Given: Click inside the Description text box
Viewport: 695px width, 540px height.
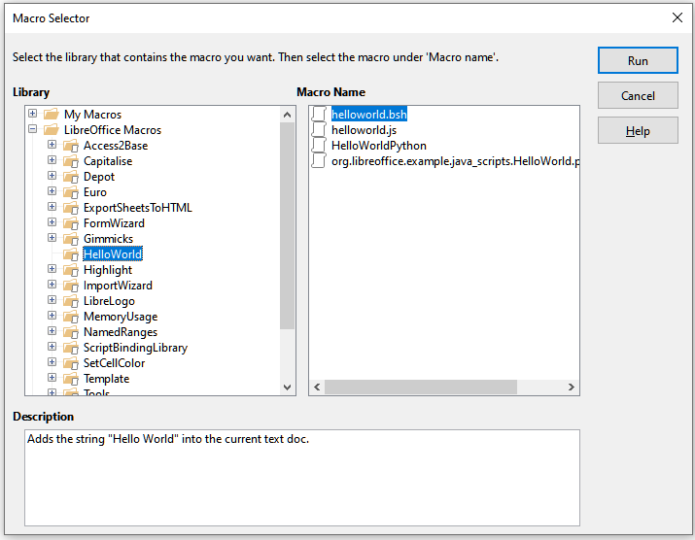Looking at the screenshot, I should [x=302, y=478].
